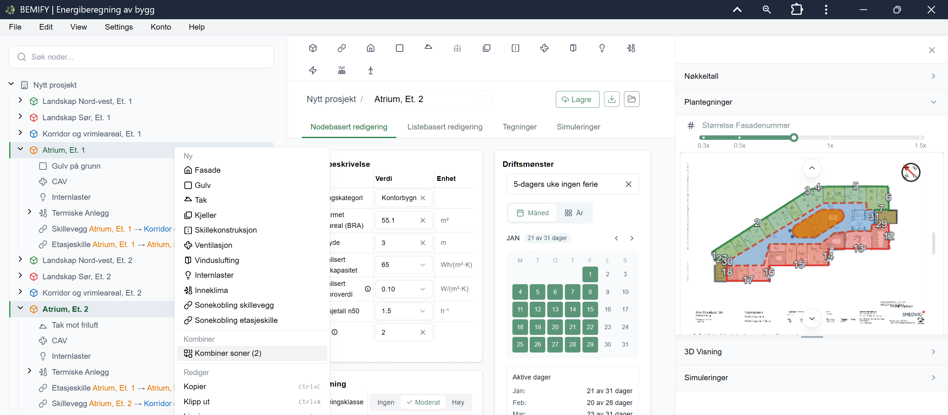The image size is (948, 415).
Task: Click the Lagre save button
Action: (577, 99)
